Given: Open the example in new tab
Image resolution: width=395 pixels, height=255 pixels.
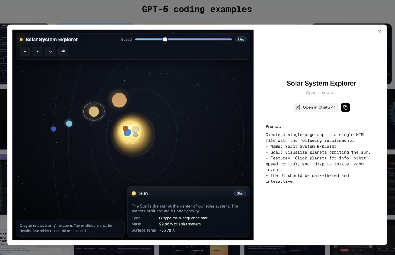Looking at the screenshot, I should tap(321, 93).
